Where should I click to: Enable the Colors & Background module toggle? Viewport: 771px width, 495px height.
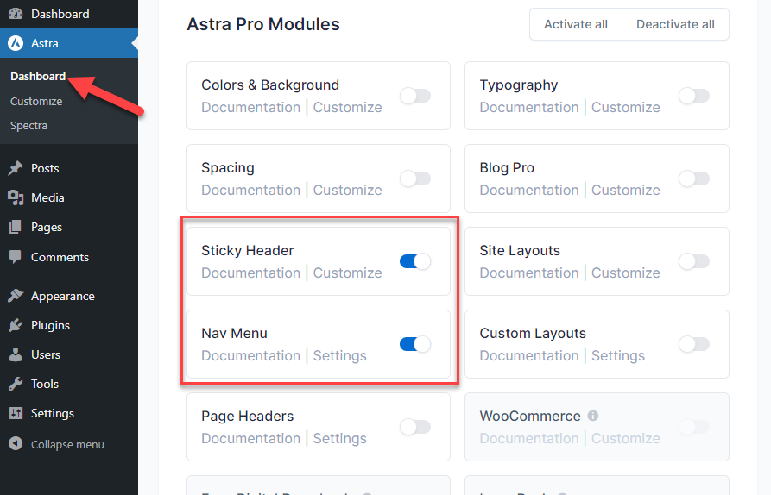pos(415,96)
